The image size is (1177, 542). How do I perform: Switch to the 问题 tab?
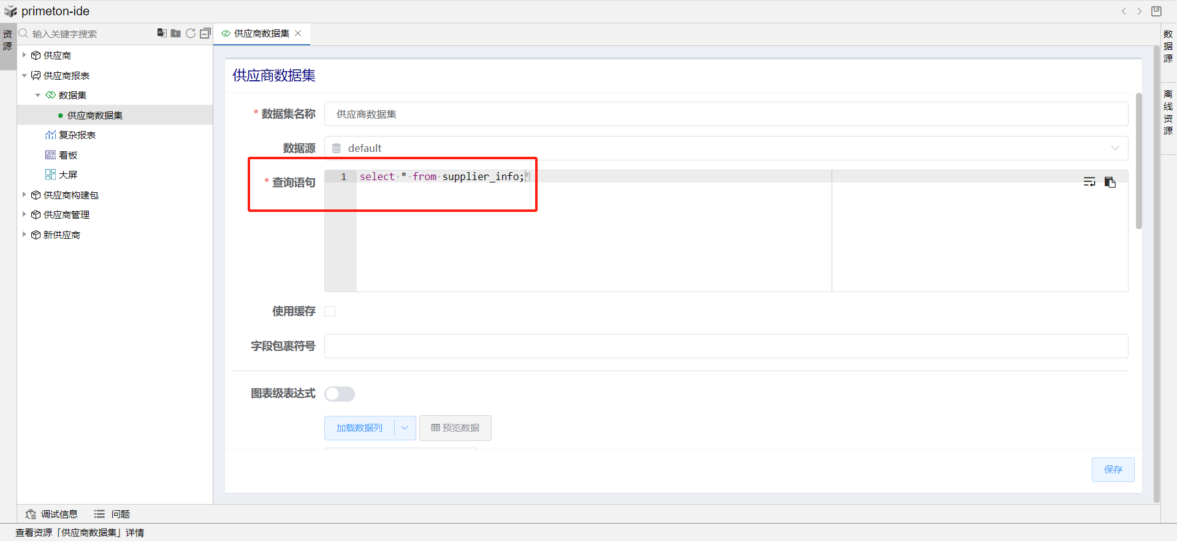[x=112, y=514]
